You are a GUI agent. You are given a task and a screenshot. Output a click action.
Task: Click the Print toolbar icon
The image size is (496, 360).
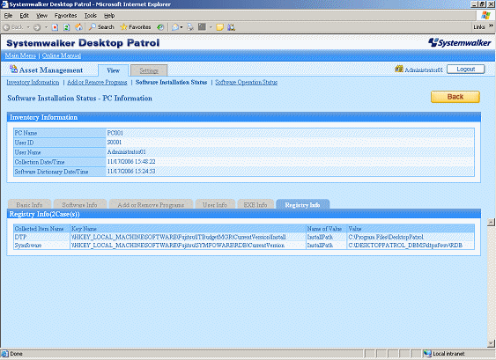(x=190, y=27)
